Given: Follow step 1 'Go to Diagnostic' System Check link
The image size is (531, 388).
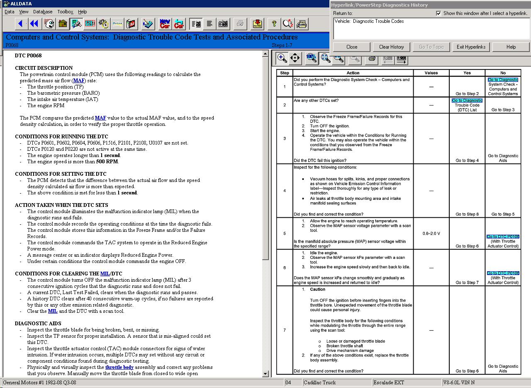Looking at the screenshot, I should pyautogui.click(x=503, y=80).
